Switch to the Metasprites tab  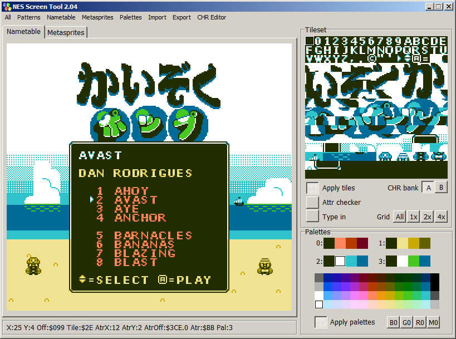[66, 33]
